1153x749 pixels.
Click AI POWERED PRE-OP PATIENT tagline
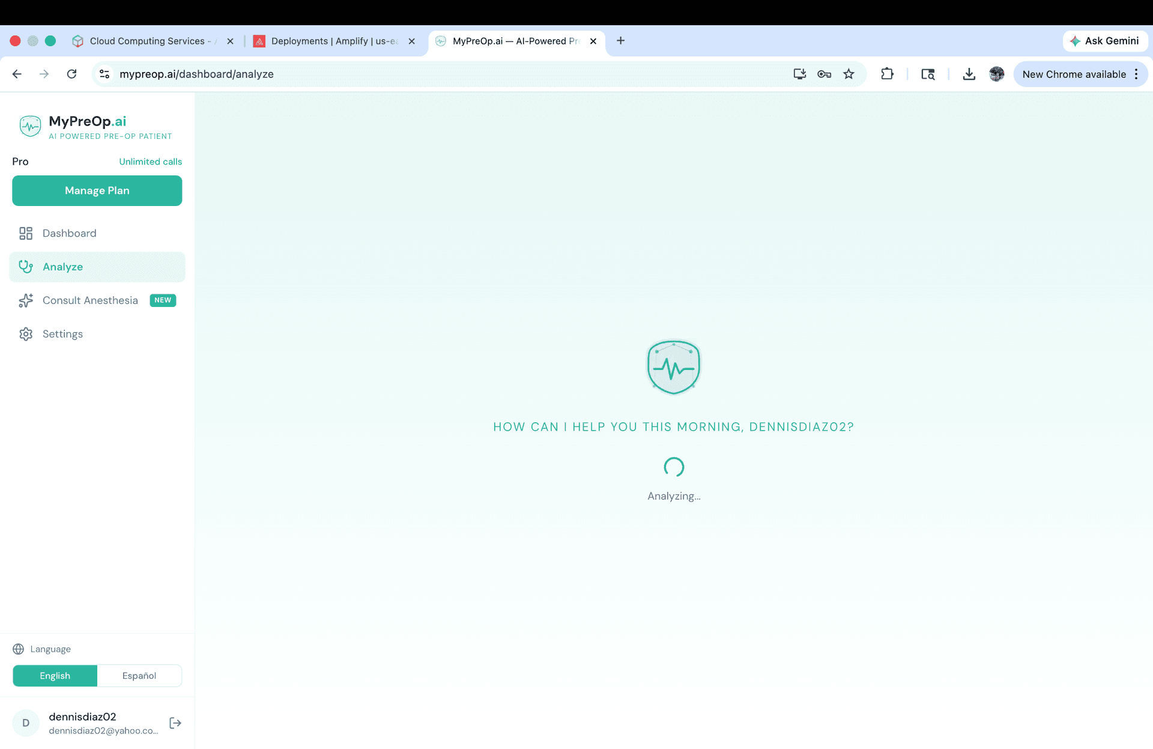[x=110, y=136]
